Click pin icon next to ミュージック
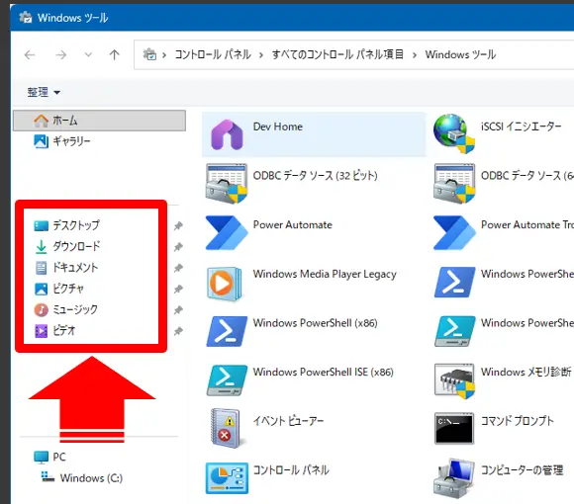Image resolution: width=574 pixels, height=504 pixels. pyautogui.click(x=178, y=310)
